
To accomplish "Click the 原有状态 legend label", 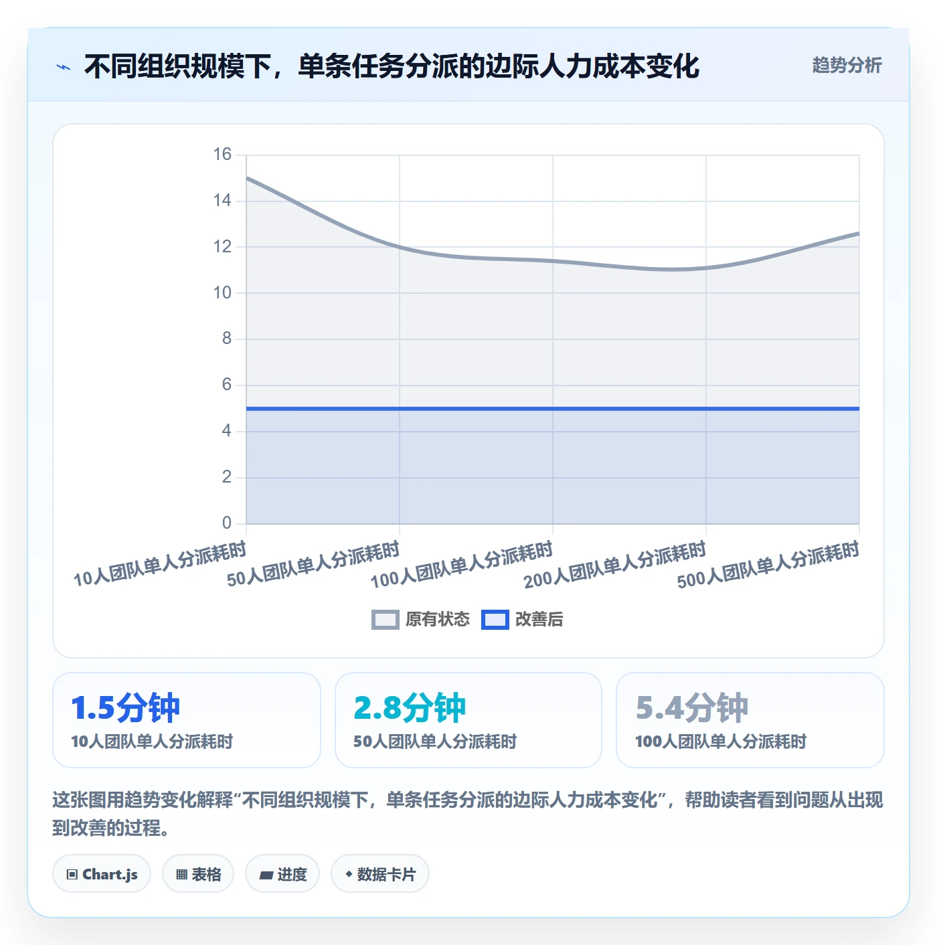I will click(438, 620).
